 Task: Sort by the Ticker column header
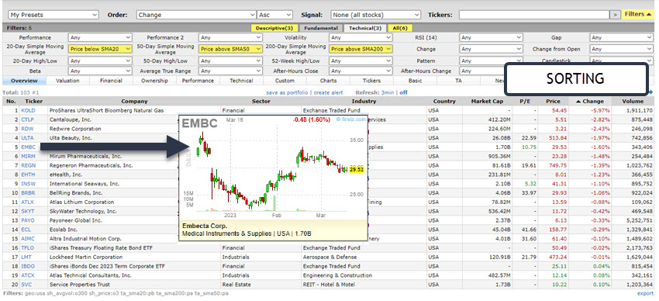[x=33, y=102]
